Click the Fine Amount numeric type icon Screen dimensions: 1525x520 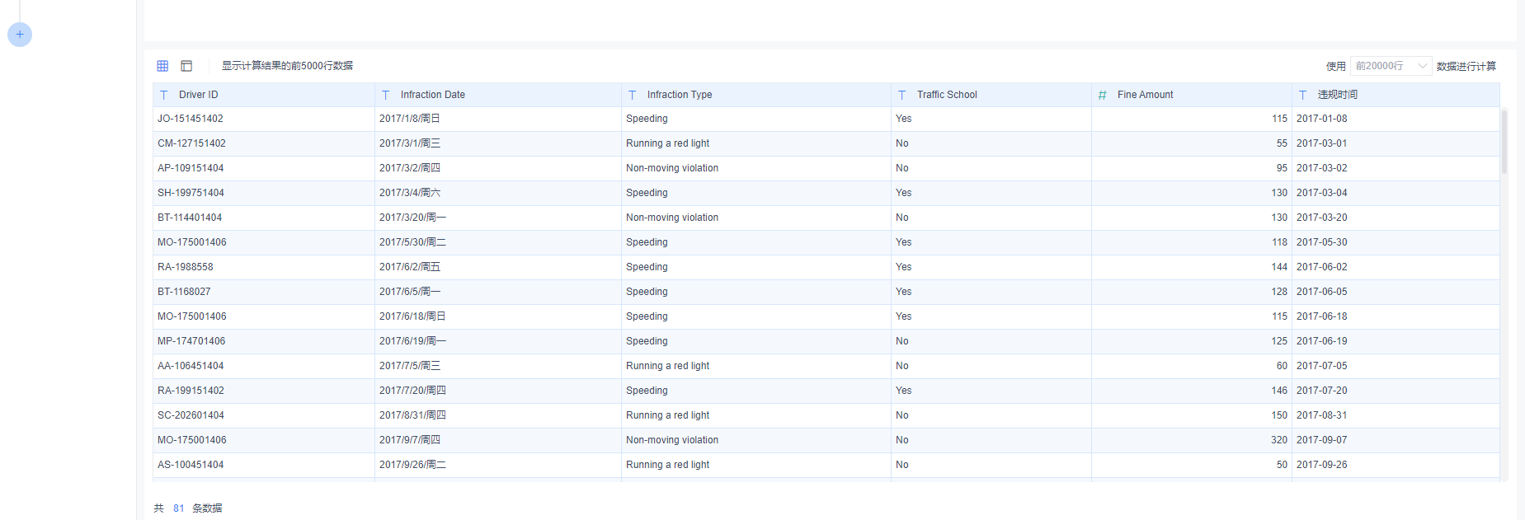coord(1103,95)
